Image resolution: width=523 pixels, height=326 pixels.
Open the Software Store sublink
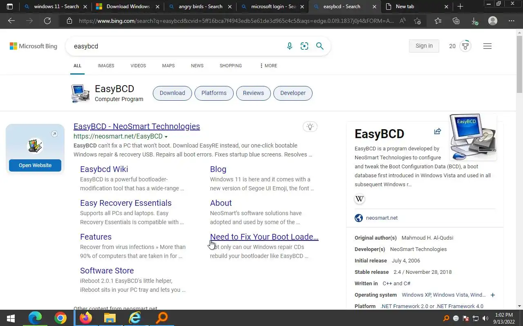tap(107, 271)
